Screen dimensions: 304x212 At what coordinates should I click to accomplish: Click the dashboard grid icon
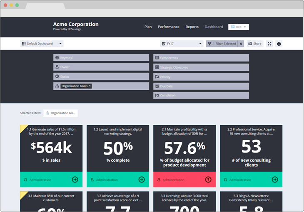click(x=24, y=44)
